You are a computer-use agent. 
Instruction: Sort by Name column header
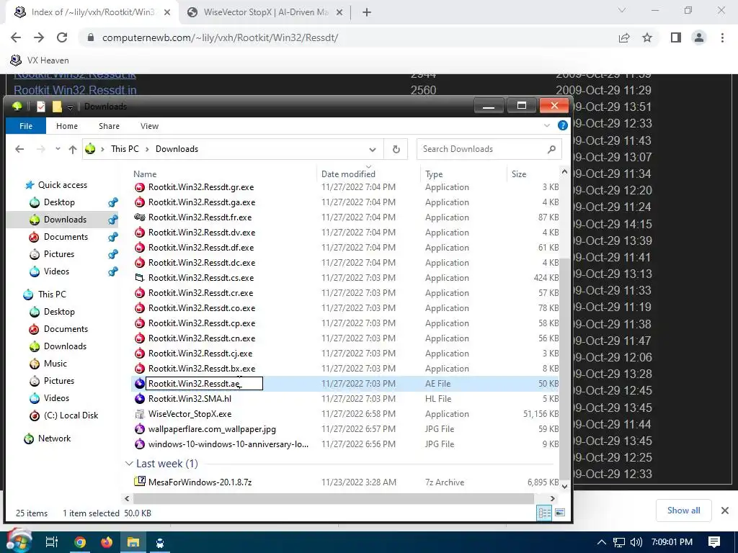(145, 174)
